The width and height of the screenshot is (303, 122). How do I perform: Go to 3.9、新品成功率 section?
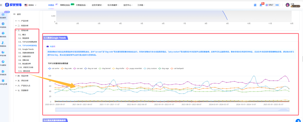pyautogui.click(x=24, y=64)
